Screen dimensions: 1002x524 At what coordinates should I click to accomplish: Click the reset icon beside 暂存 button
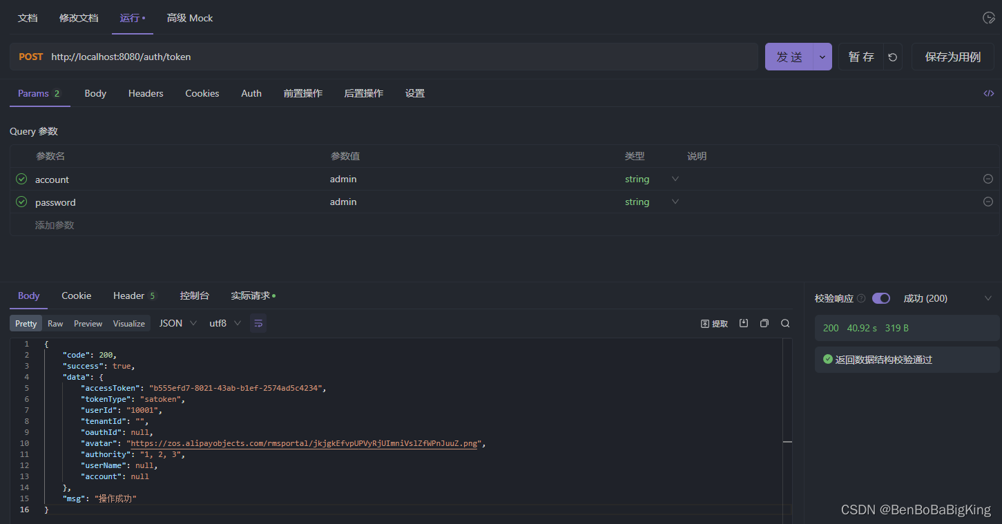pos(891,57)
